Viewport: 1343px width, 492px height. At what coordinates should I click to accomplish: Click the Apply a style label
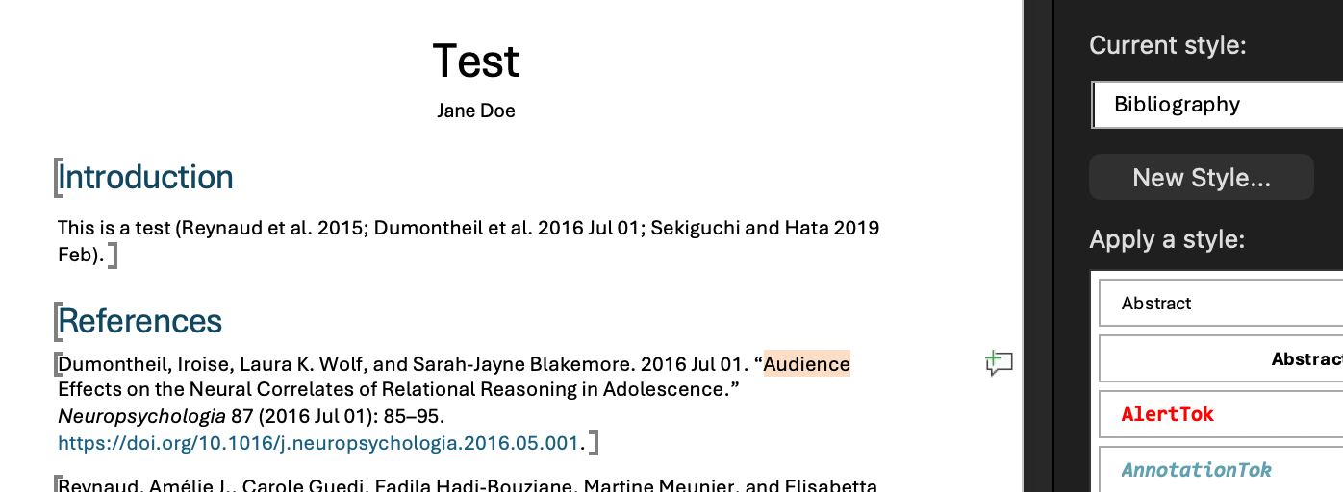pyautogui.click(x=1166, y=239)
